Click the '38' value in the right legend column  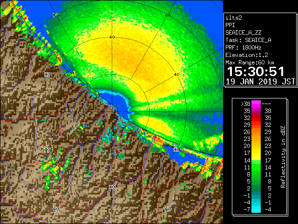point(268,111)
